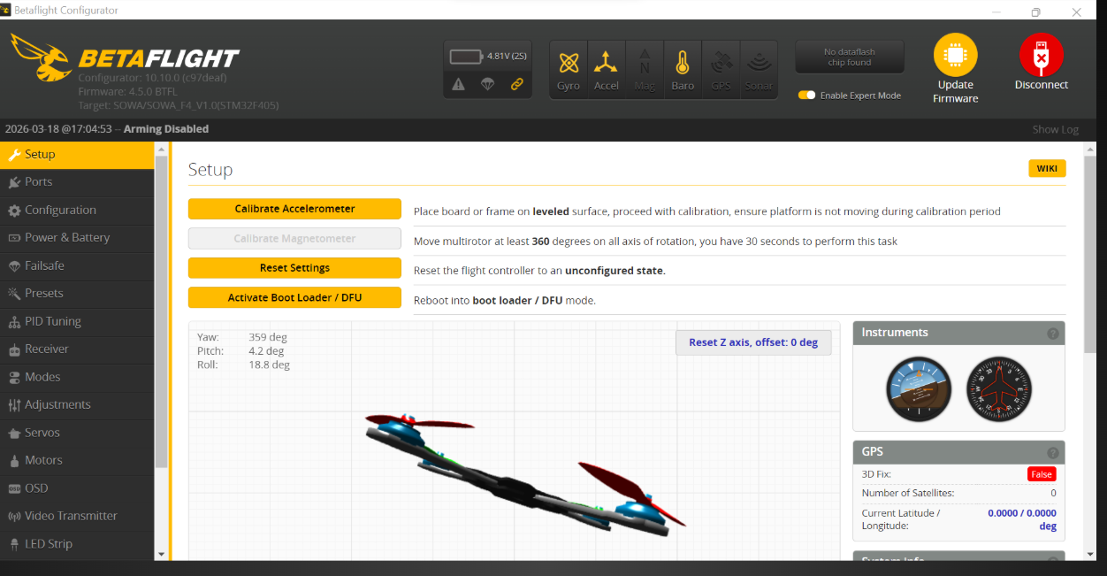
Task: Click the yellow link status icon
Action: [517, 84]
